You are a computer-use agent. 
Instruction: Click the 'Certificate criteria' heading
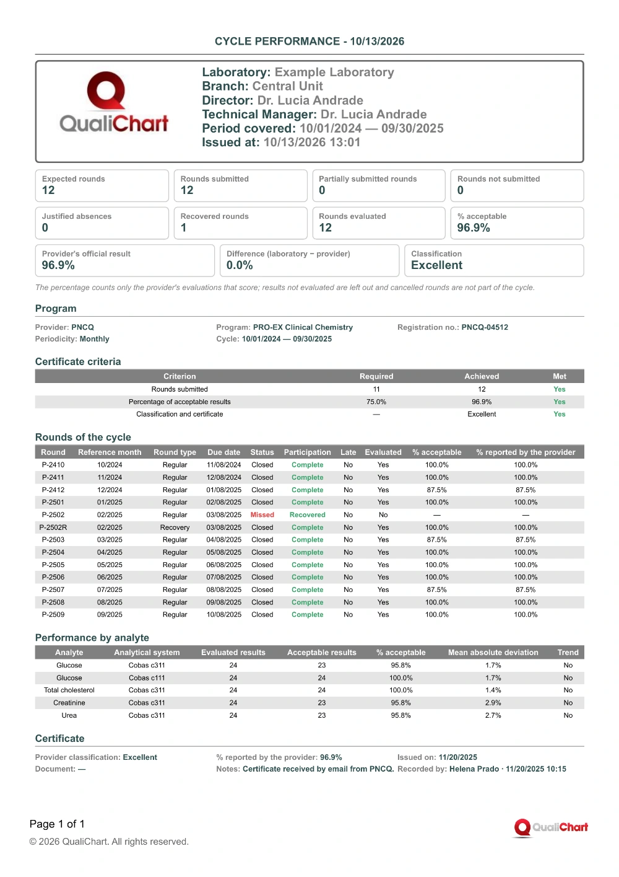pos(78,362)
